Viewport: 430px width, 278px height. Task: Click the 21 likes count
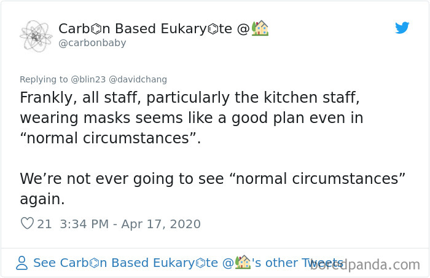click(x=44, y=224)
